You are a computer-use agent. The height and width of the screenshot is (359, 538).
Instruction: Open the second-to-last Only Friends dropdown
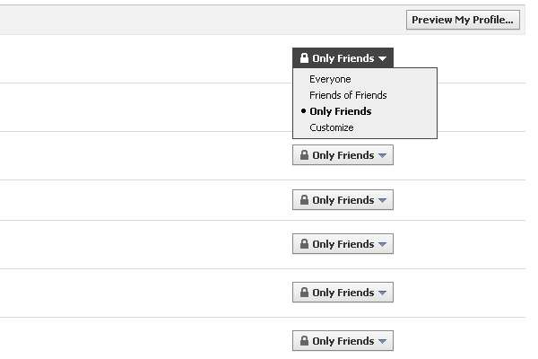click(343, 292)
